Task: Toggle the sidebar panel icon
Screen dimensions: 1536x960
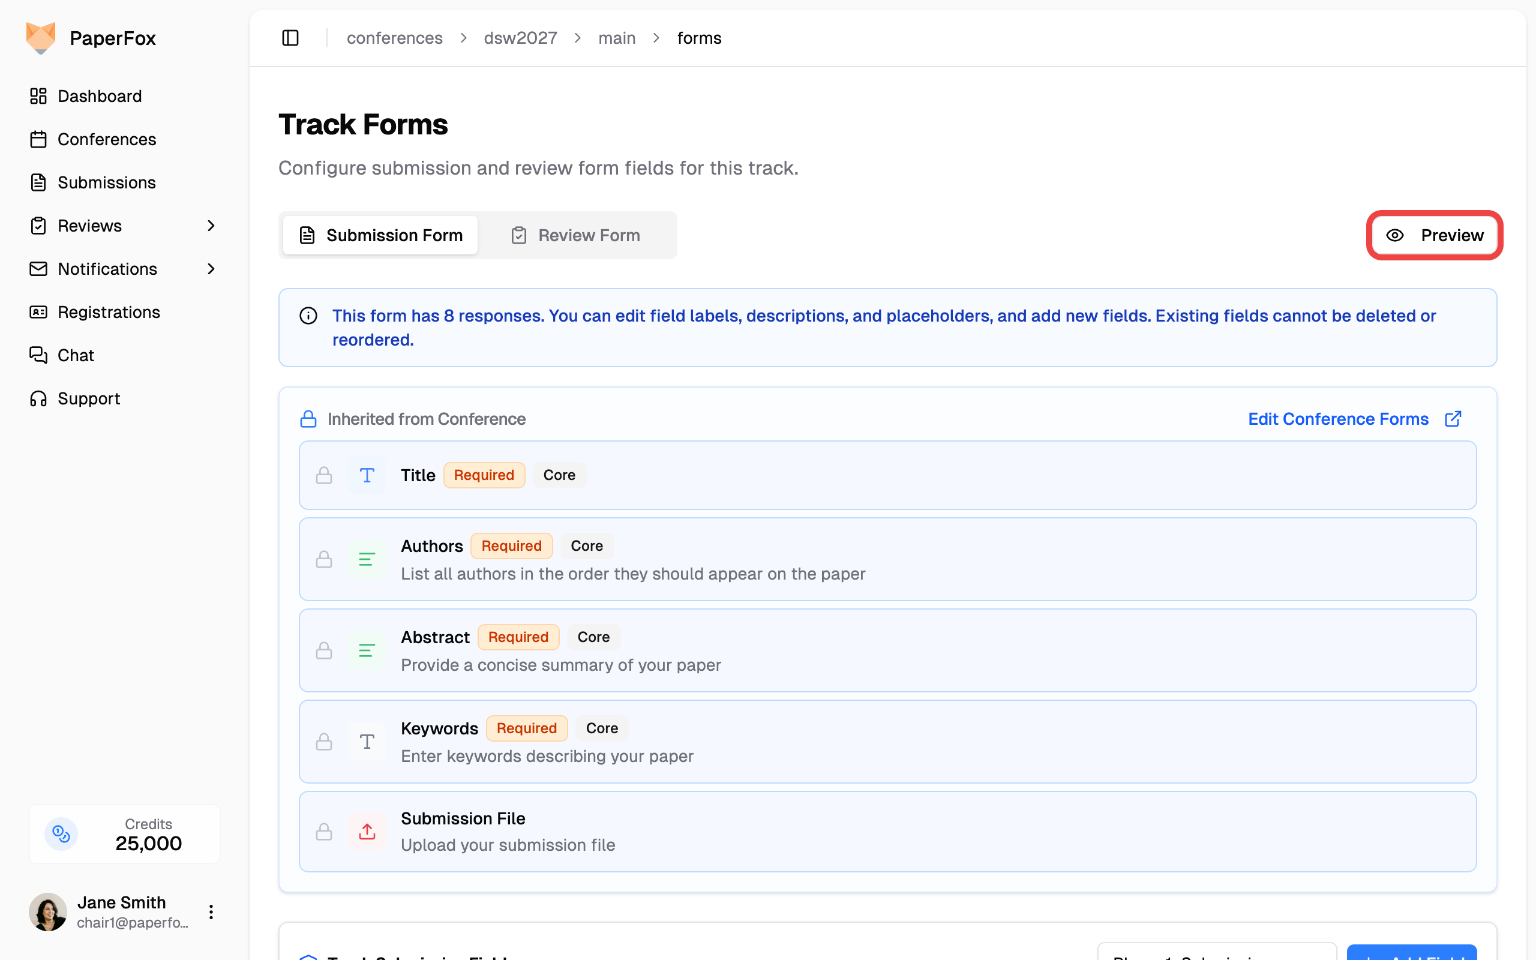Action: (290, 38)
